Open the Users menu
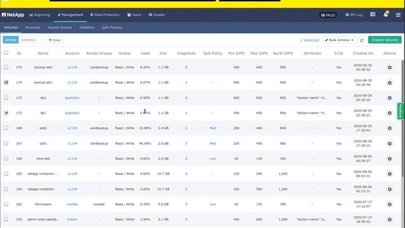405x228 pixels. tap(134, 15)
